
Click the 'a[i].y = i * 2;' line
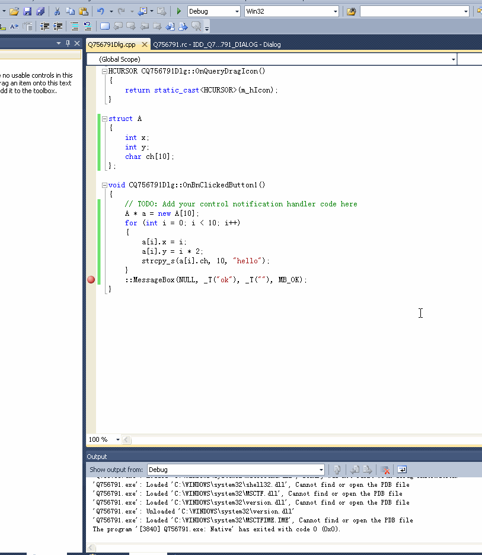[173, 251]
